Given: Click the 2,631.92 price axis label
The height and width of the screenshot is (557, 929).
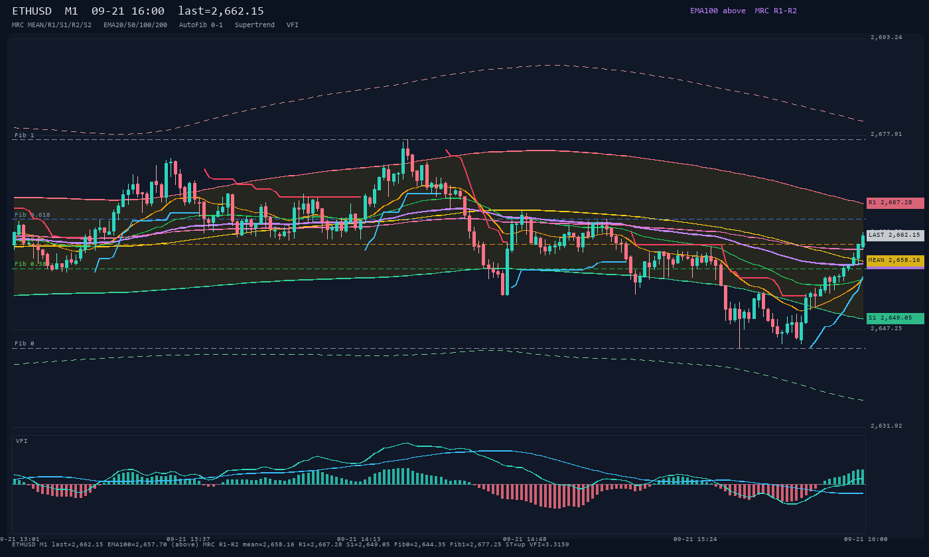Looking at the screenshot, I should point(887,426).
